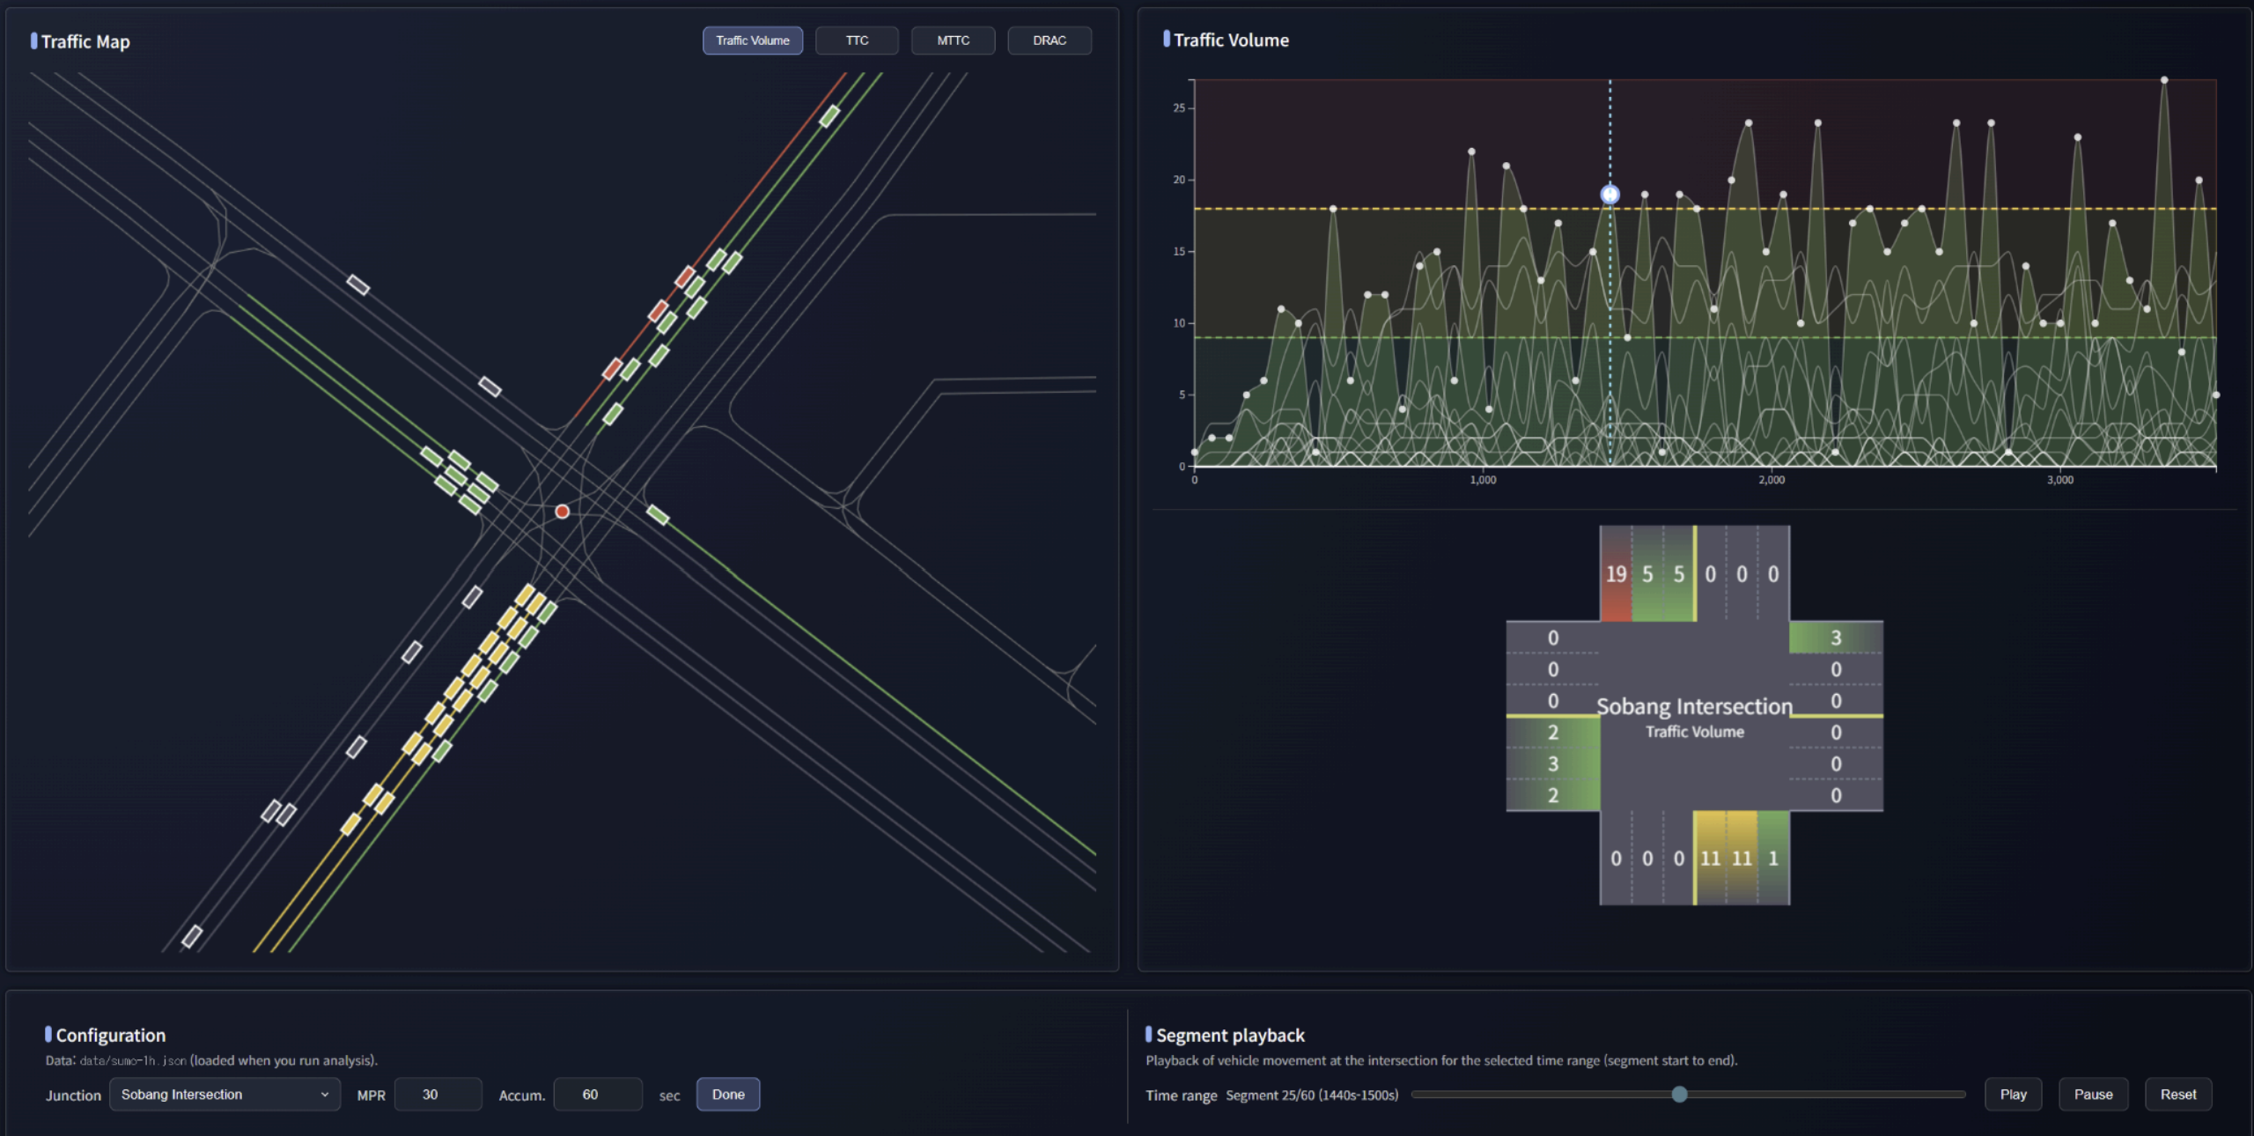The width and height of the screenshot is (2254, 1136).
Task: Click the red intersection center marker
Action: tap(563, 512)
